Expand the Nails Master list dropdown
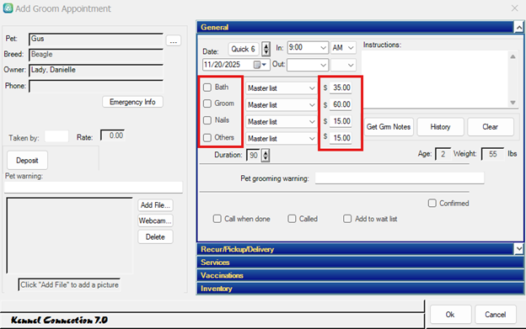The height and width of the screenshot is (329, 526). [281, 122]
